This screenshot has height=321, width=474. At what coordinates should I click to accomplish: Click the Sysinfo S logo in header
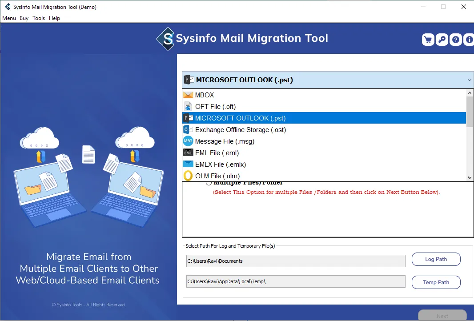tap(165, 39)
